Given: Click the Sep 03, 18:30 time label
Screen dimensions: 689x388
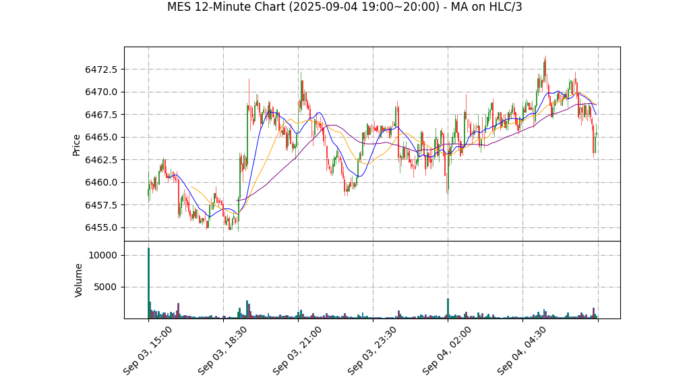Looking at the screenshot, I should 222,351.
